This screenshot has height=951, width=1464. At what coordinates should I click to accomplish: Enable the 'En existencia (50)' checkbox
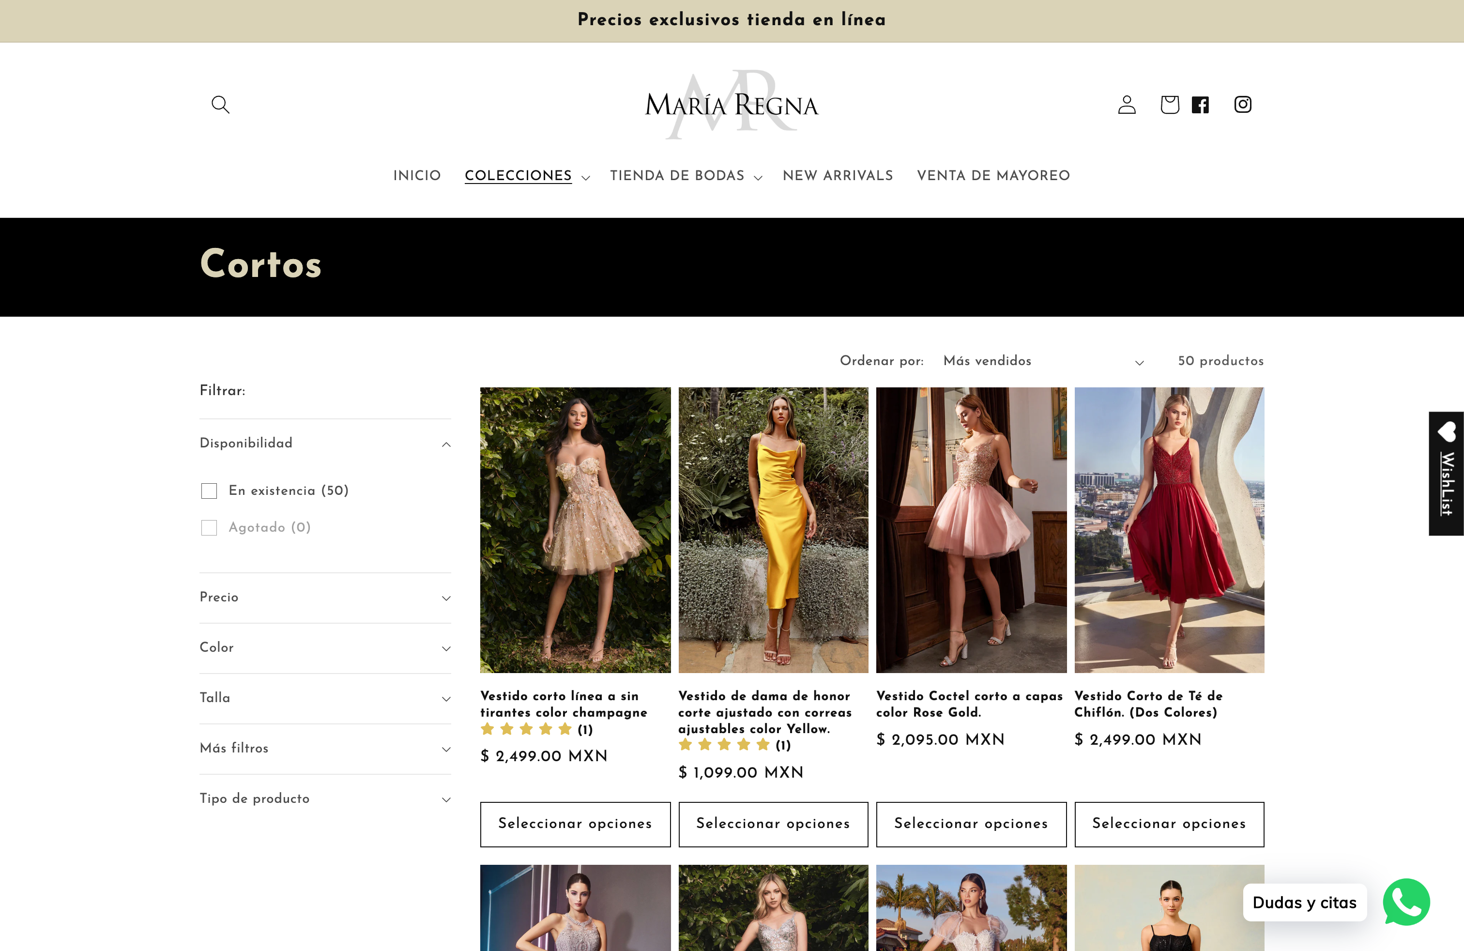210,490
